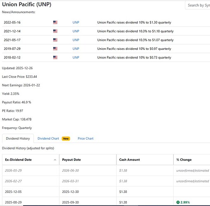The image size is (210, 206).
Task: Click US flag icon in 2019-07-29 news row
Action: click(55, 49)
